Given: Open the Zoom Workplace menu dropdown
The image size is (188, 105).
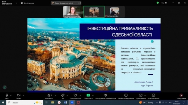Looking at the screenshot, I should pyautogui.click(x=16, y=3).
